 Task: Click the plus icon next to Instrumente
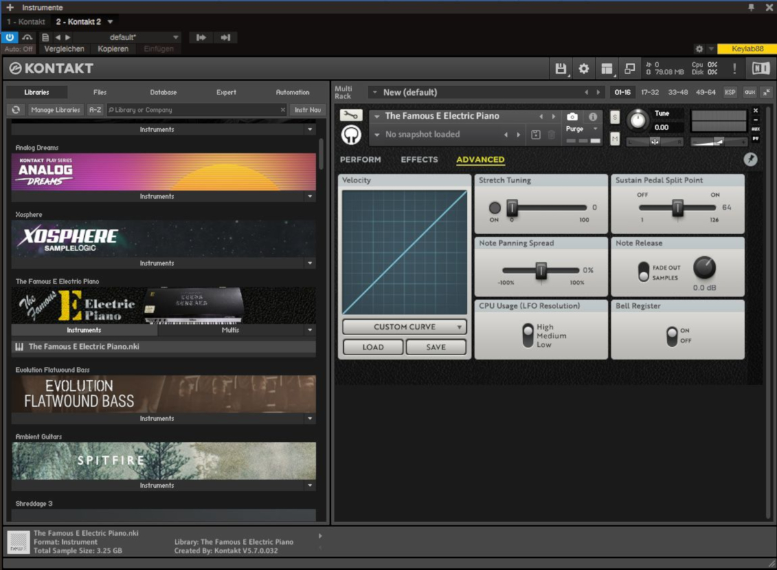(10, 7)
